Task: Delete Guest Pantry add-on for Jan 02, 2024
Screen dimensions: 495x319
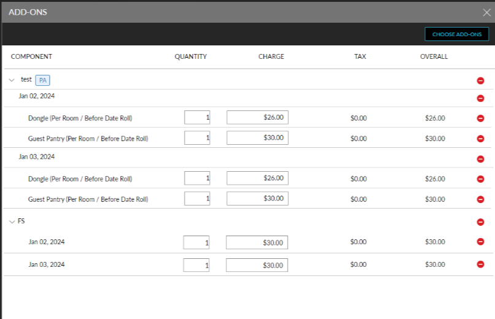Action: (x=480, y=139)
